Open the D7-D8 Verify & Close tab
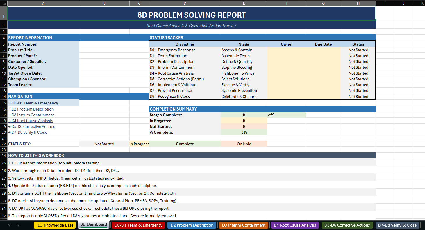The height and width of the screenshot is (230, 425). click(x=397, y=225)
